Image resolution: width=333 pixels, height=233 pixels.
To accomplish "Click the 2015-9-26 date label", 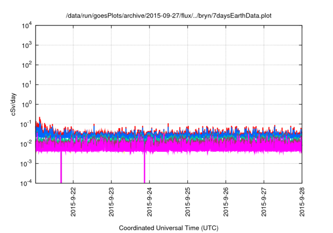I will pyautogui.click(x=226, y=202).
